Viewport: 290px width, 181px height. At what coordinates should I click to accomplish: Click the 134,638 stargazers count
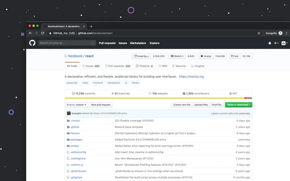point(220,56)
